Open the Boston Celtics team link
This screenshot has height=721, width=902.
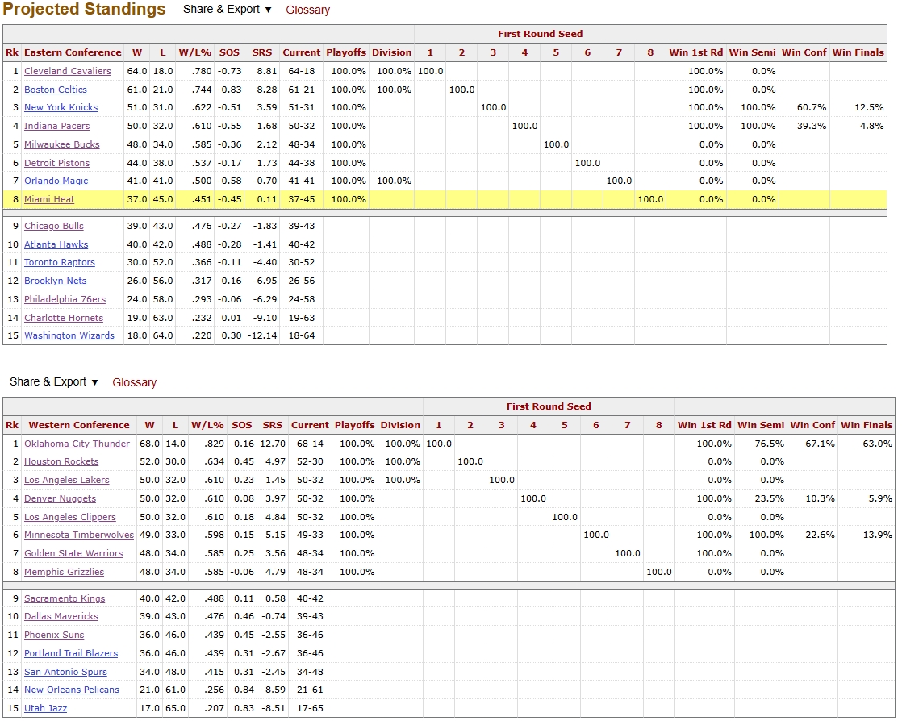pyautogui.click(x=55, y=90)
